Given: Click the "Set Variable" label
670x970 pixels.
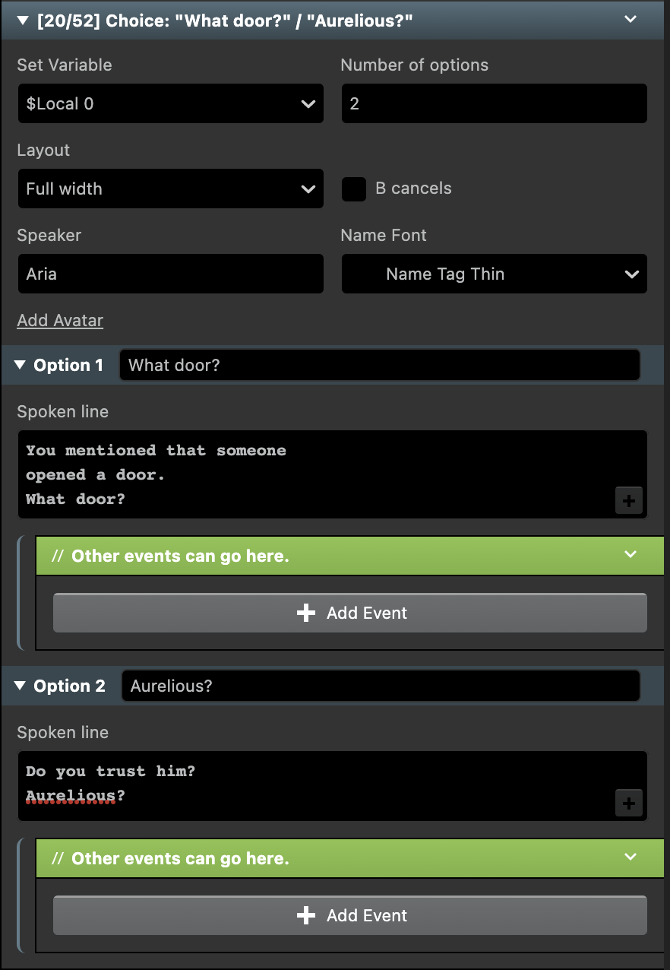Looking at the screenshot, I should click(65, 65).
